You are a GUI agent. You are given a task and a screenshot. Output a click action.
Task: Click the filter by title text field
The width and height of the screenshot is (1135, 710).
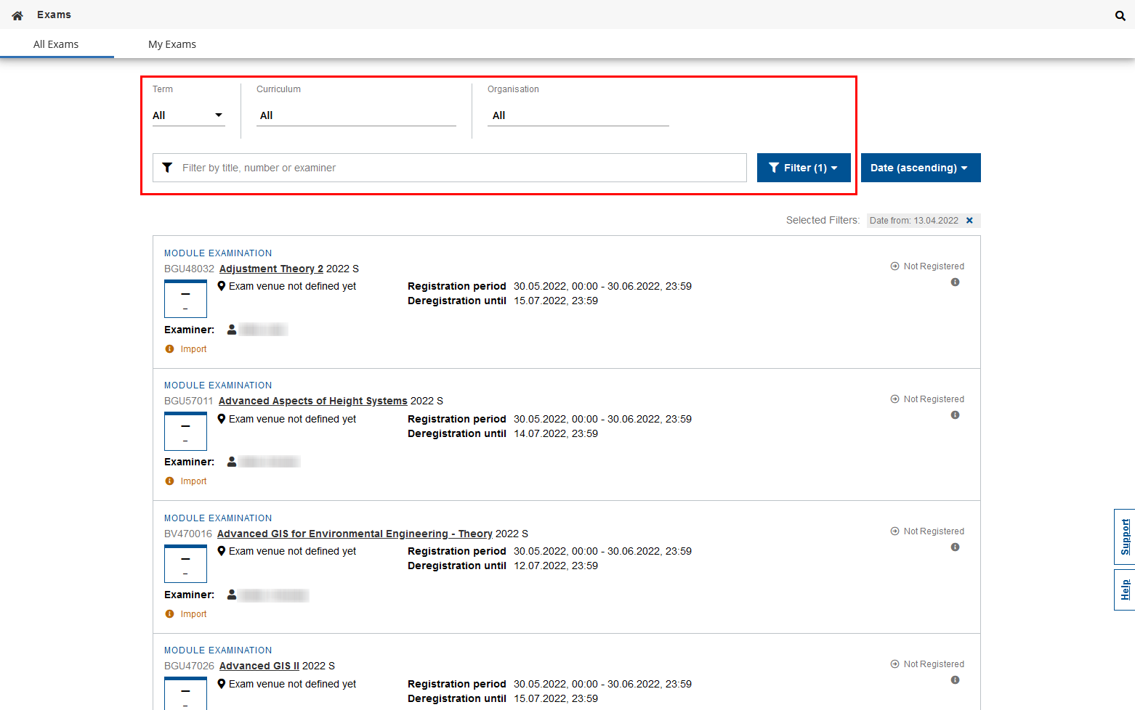(x=458, y=168)
